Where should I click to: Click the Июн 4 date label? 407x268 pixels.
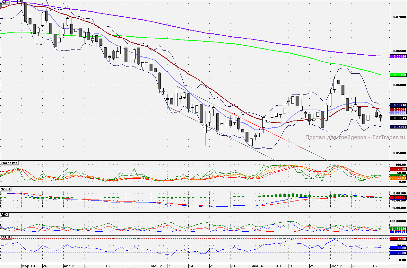[257, 266]
